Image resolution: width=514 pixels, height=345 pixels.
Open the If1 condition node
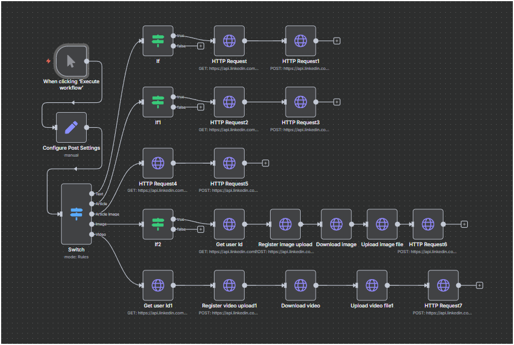pyautogui.click(x=158, y=102)
